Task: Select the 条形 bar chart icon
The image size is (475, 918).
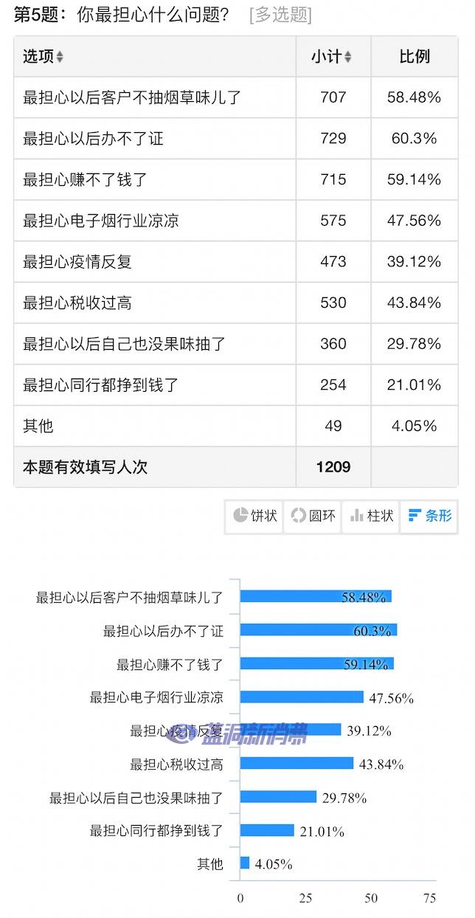Action: pyautogui.click(x=429, y=517)
